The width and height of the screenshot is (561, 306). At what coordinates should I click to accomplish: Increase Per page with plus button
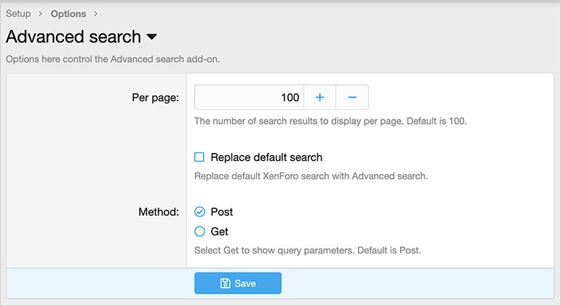click(319, 98)
